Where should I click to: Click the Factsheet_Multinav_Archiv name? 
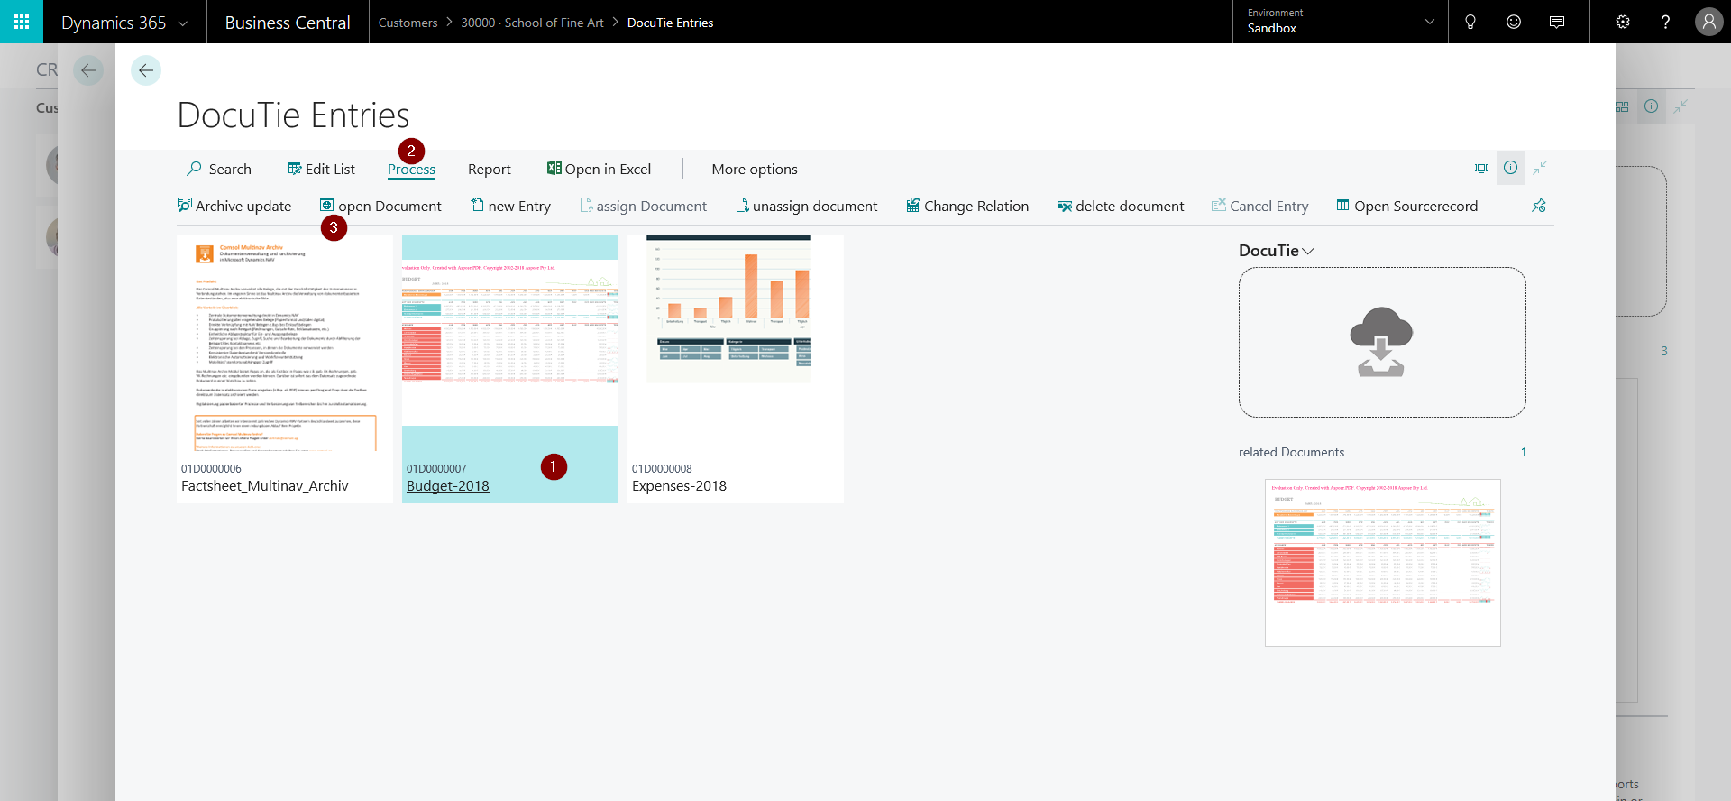[265, 485]
